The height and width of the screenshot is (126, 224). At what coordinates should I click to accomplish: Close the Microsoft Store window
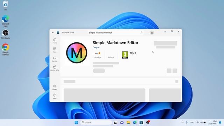178,31
